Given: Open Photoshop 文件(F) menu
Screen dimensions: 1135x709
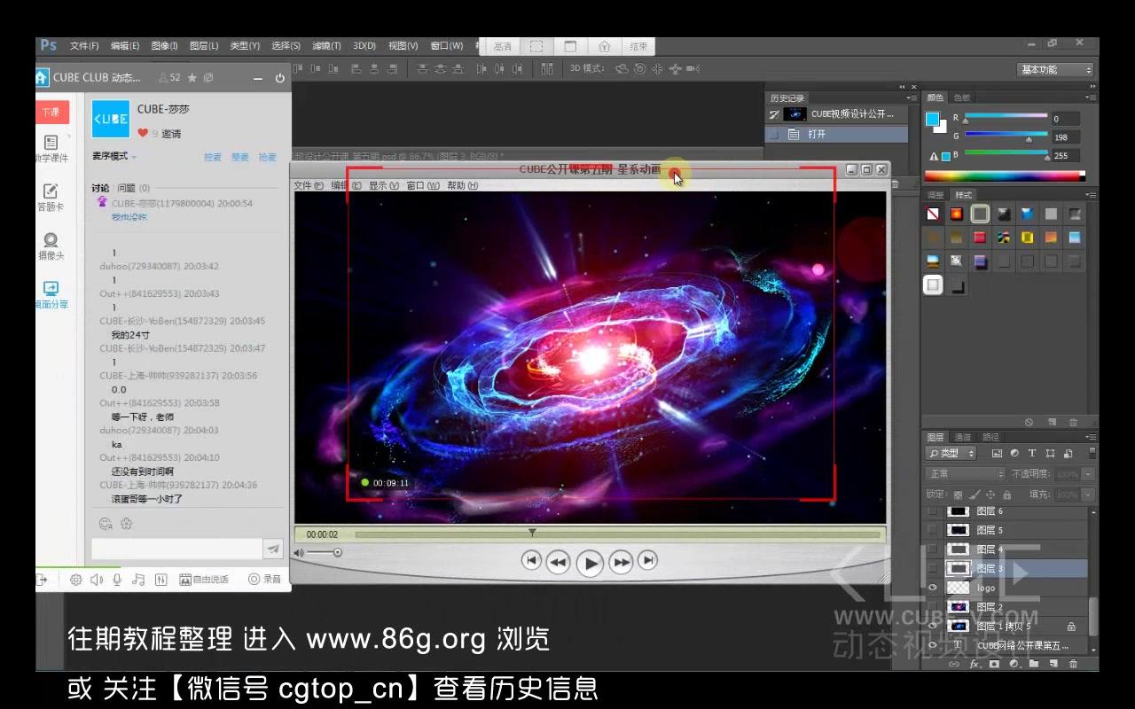Looking at the screenshot, I should 84,46.
